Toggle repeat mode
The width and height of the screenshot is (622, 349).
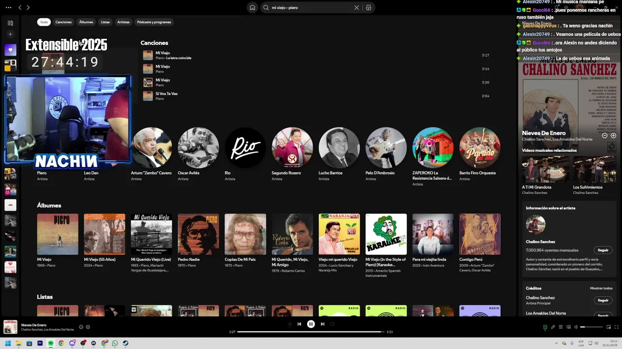pos(332,324)
